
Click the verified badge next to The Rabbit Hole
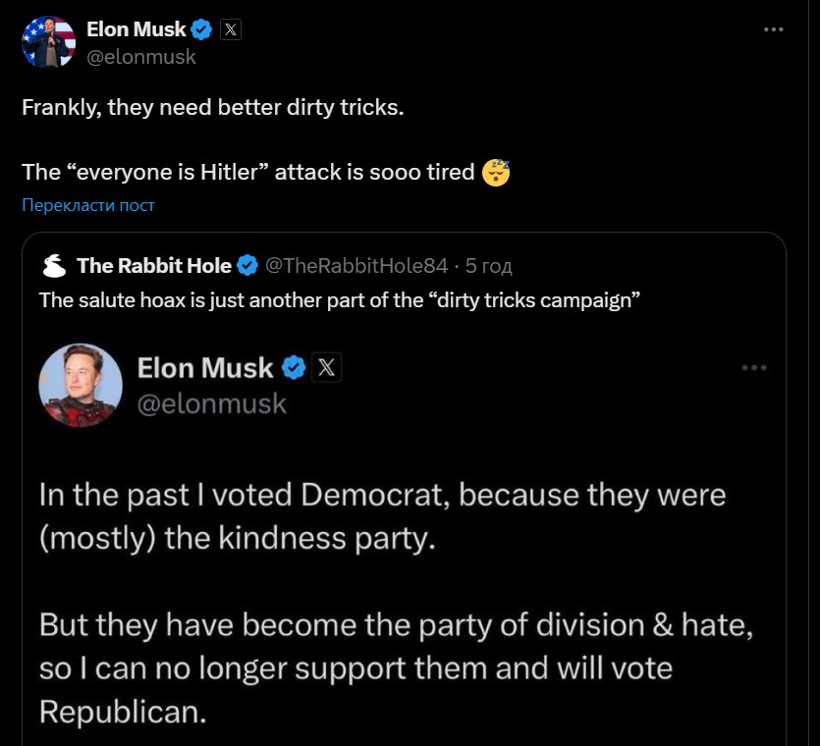pos(248,265)
